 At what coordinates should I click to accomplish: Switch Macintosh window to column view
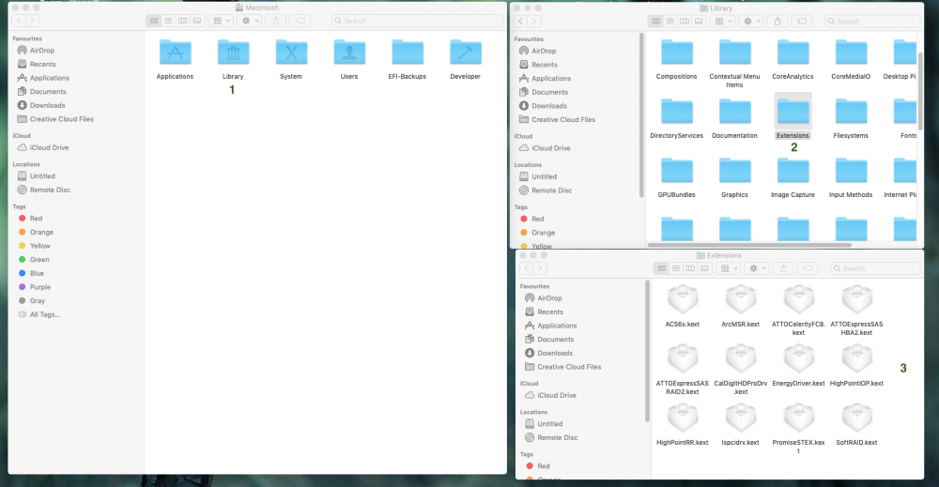(183, 21)
